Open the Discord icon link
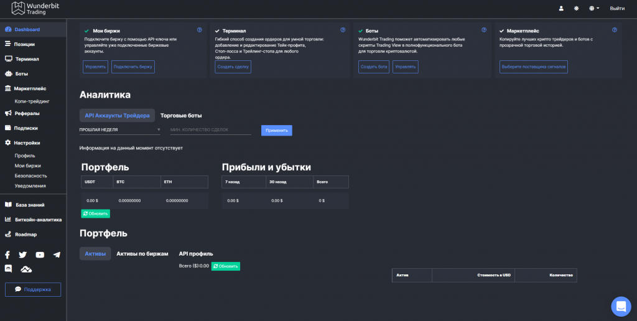The width and height of the screenshot is (637, 321). click(x=7, y=269)
